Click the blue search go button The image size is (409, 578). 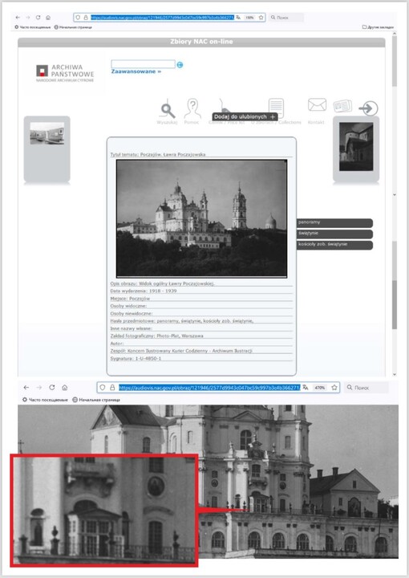(x=180, y=64)
